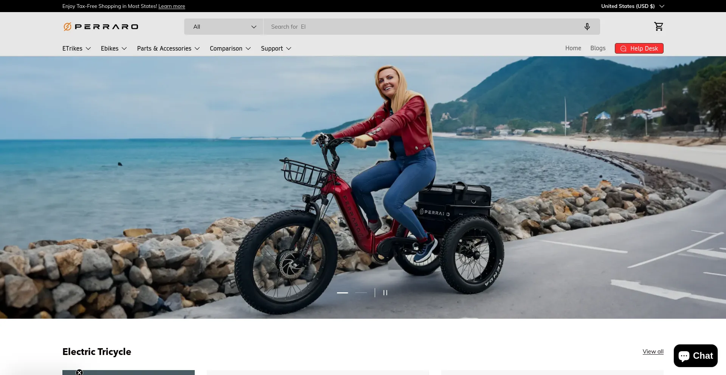Follow the Learn more tax-free link
This screenshot has height=375, width=726.
[172, 6]
